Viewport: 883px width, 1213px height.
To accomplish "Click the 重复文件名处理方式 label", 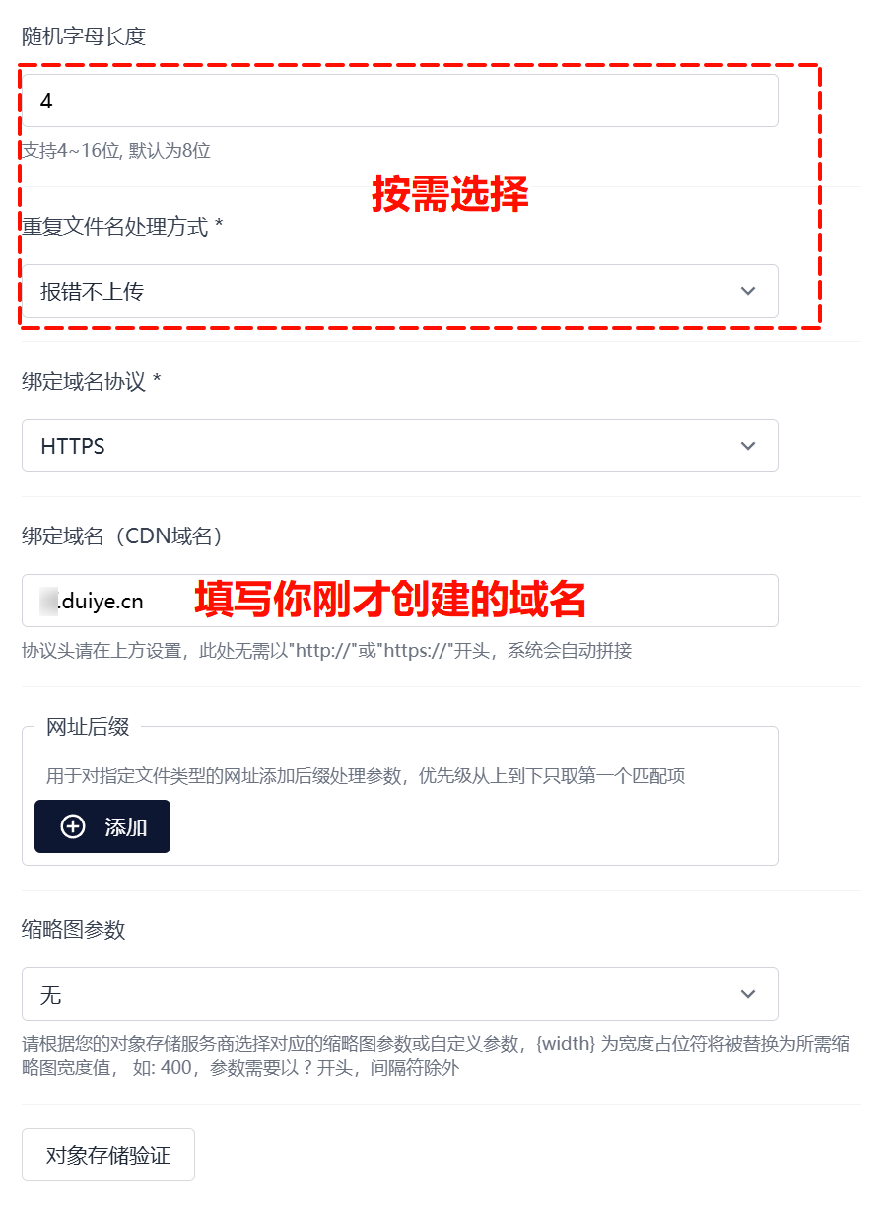I will tap(122, 227).
